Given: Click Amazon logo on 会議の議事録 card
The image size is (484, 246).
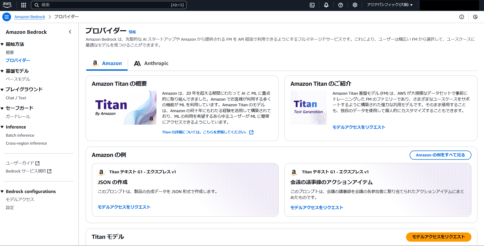Looking at the screenshot, I should [x=294, y=172].
